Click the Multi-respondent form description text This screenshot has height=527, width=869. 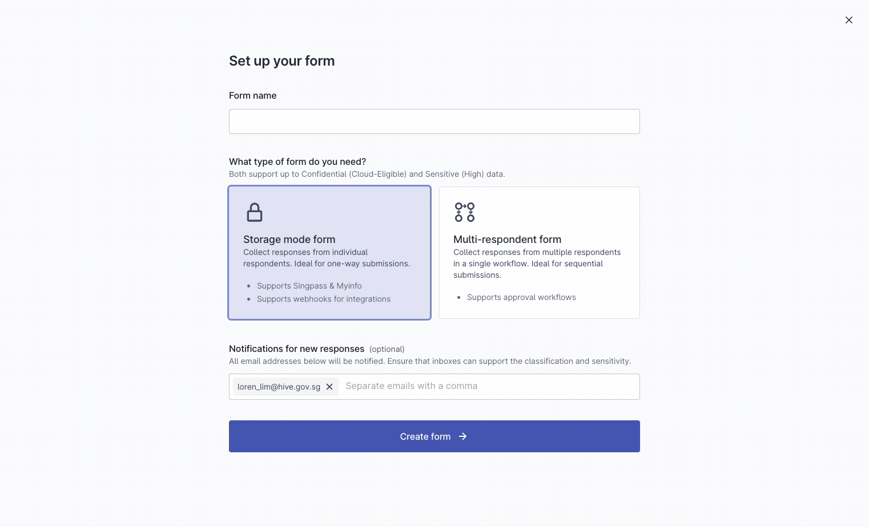point(537,263)
